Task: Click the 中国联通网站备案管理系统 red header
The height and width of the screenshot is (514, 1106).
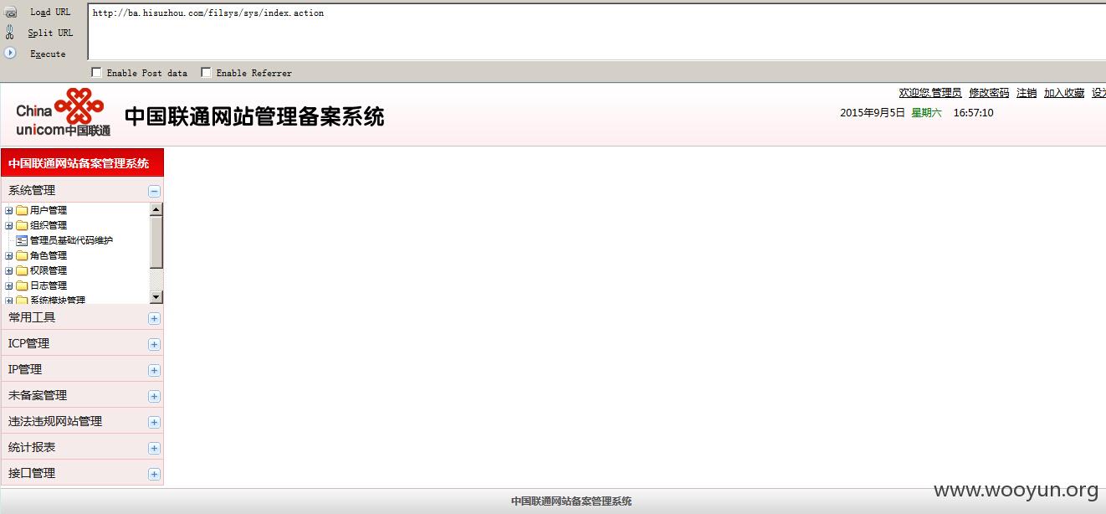Action: point(82,163)
